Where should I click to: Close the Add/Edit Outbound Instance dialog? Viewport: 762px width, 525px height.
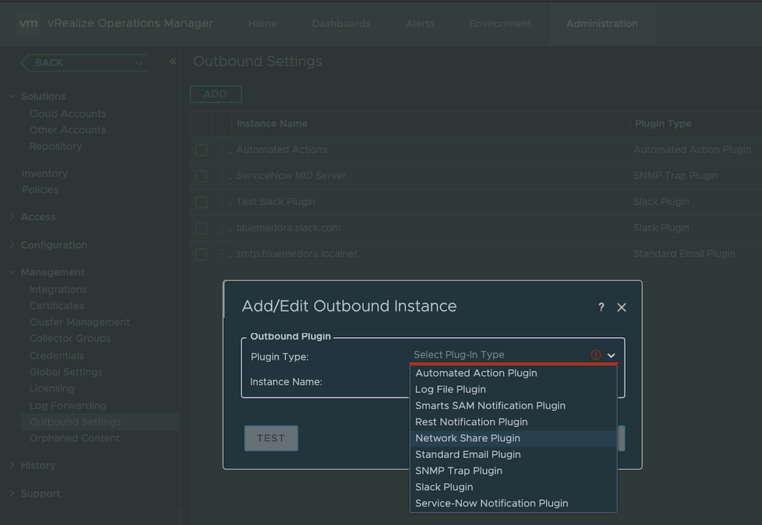click(621, 307)
